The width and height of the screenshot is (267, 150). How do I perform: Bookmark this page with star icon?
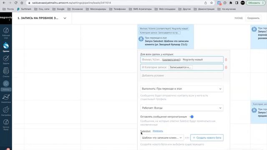(212, 3)
